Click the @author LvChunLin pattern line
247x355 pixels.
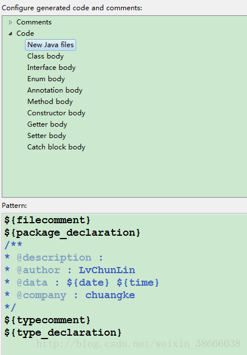pyautogui.click(x=70, y=270)
